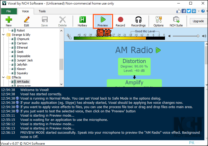Click the microphone icon beside the level meter
Viewport: 208px width, 146px height.
(69, 37)
